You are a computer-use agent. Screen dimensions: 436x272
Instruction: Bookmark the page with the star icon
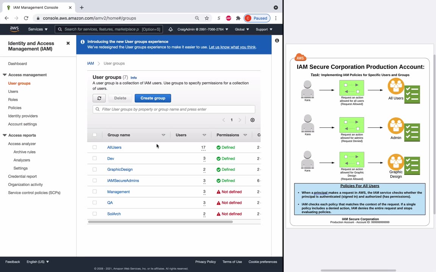[x=207, y=18]
